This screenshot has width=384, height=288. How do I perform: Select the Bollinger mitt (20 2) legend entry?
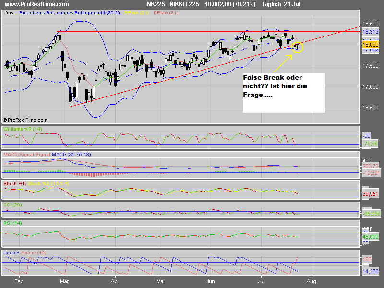tap(97, 13)
